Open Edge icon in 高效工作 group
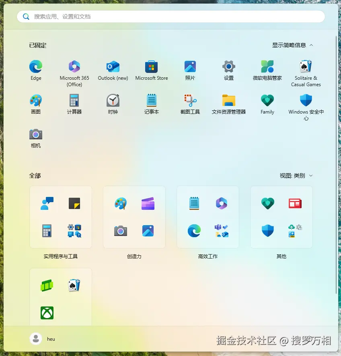The height and width of the screenshot is (356, 341). [x=194, y=231]
